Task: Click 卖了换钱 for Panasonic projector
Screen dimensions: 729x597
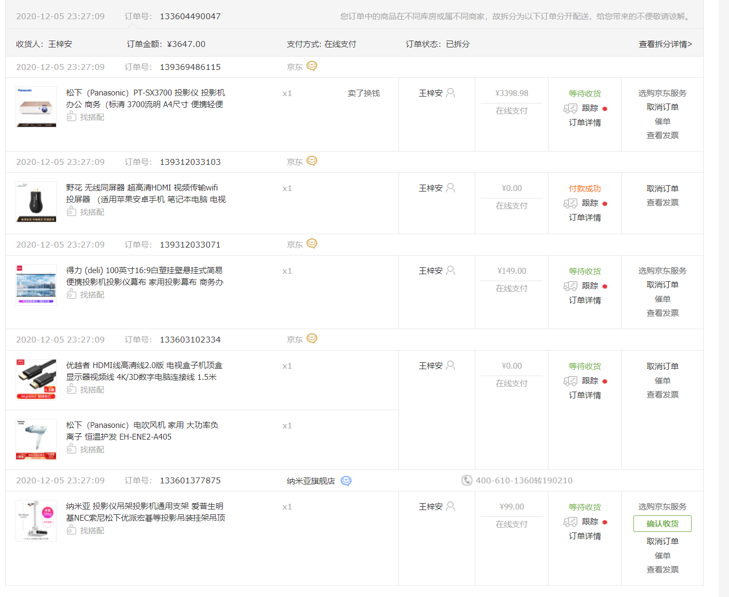Action: pyautogui.click(x=364, y=93)
